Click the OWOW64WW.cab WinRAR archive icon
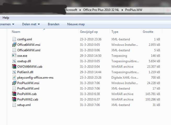The height and width of the screenshot is (125, 171). coord(14,67)
